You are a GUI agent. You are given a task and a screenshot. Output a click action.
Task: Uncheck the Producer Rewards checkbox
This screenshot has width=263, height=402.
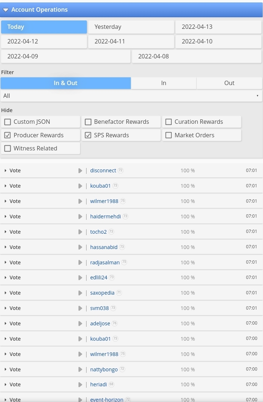pos(8,135)
